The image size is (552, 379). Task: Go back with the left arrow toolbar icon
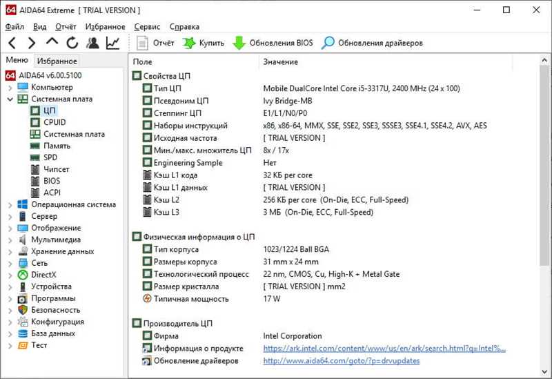[12, 43]
